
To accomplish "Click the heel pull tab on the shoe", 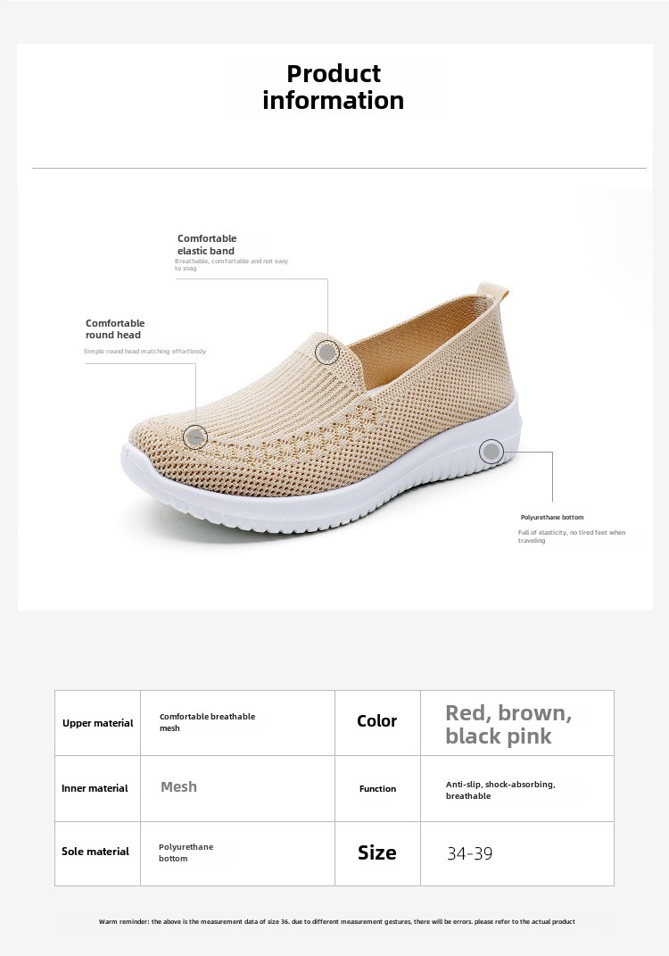I will click(491, 292).
